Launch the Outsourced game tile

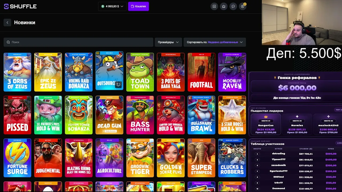109,71
